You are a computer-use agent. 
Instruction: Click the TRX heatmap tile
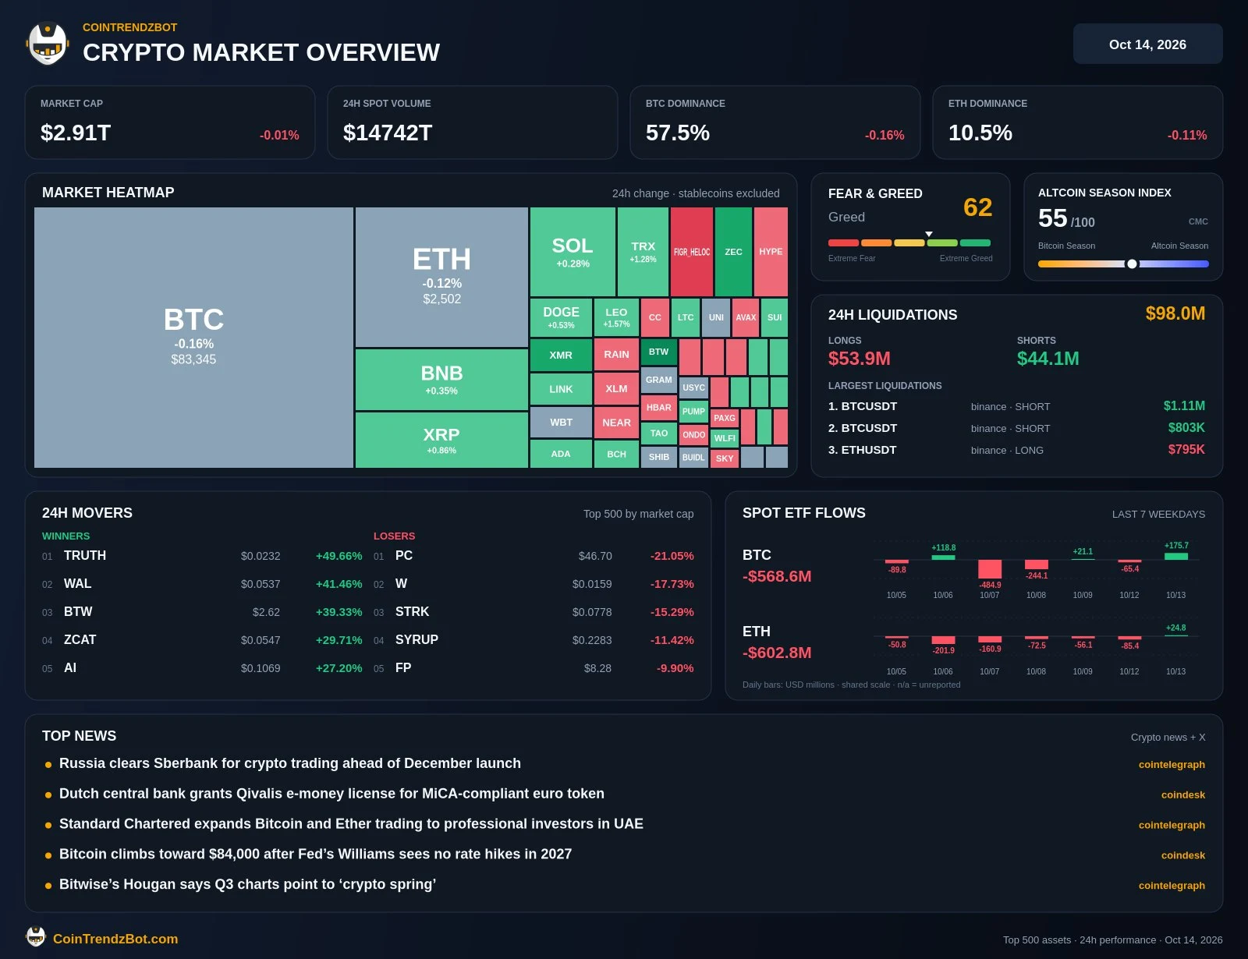coord(643,252)
